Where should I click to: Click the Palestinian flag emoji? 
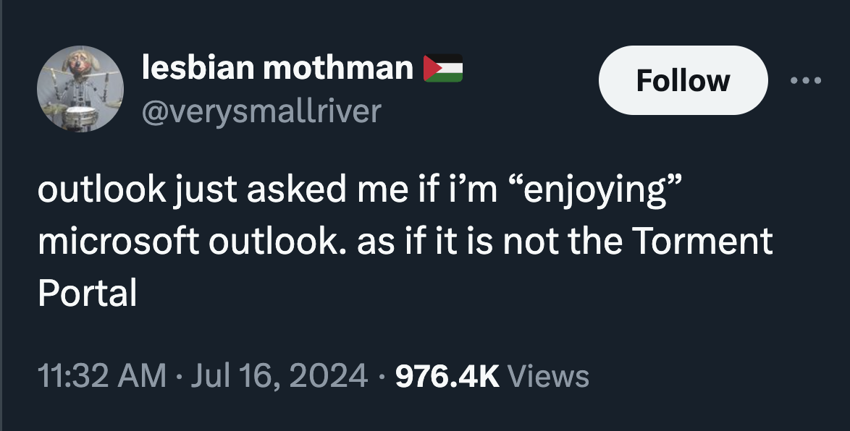pos(442,67)
